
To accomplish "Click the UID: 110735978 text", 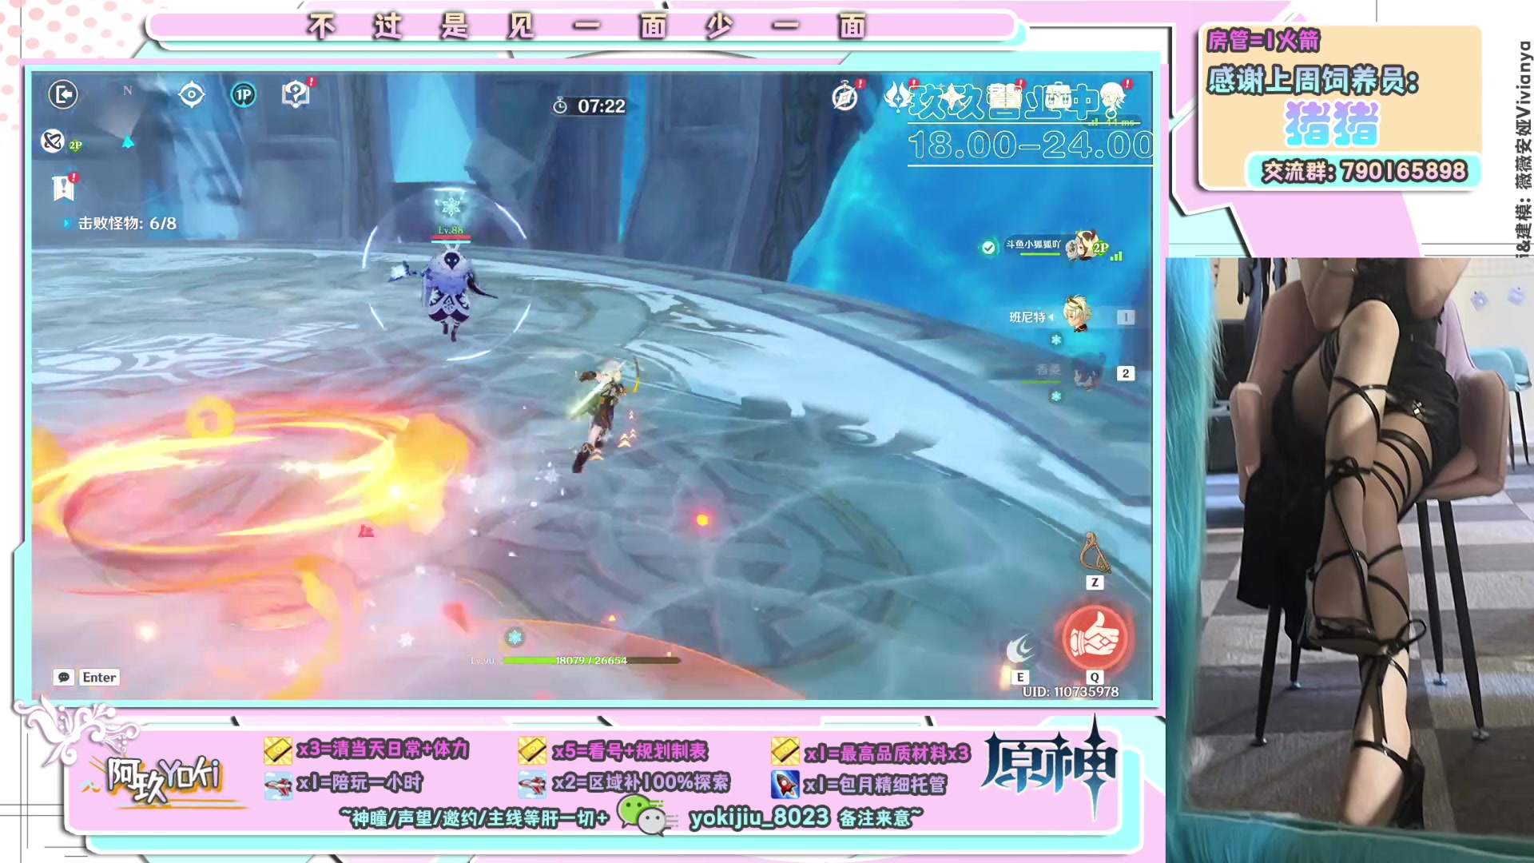I will pyautogui.click(x=1071, y=691).
